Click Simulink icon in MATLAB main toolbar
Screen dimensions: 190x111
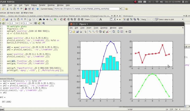point(26,9)
